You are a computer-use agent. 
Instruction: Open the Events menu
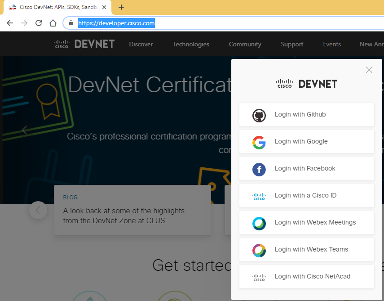click(x=332, y=44)
